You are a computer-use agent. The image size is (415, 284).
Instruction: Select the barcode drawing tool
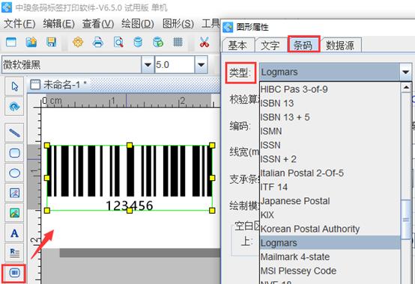tap(14, 273)
